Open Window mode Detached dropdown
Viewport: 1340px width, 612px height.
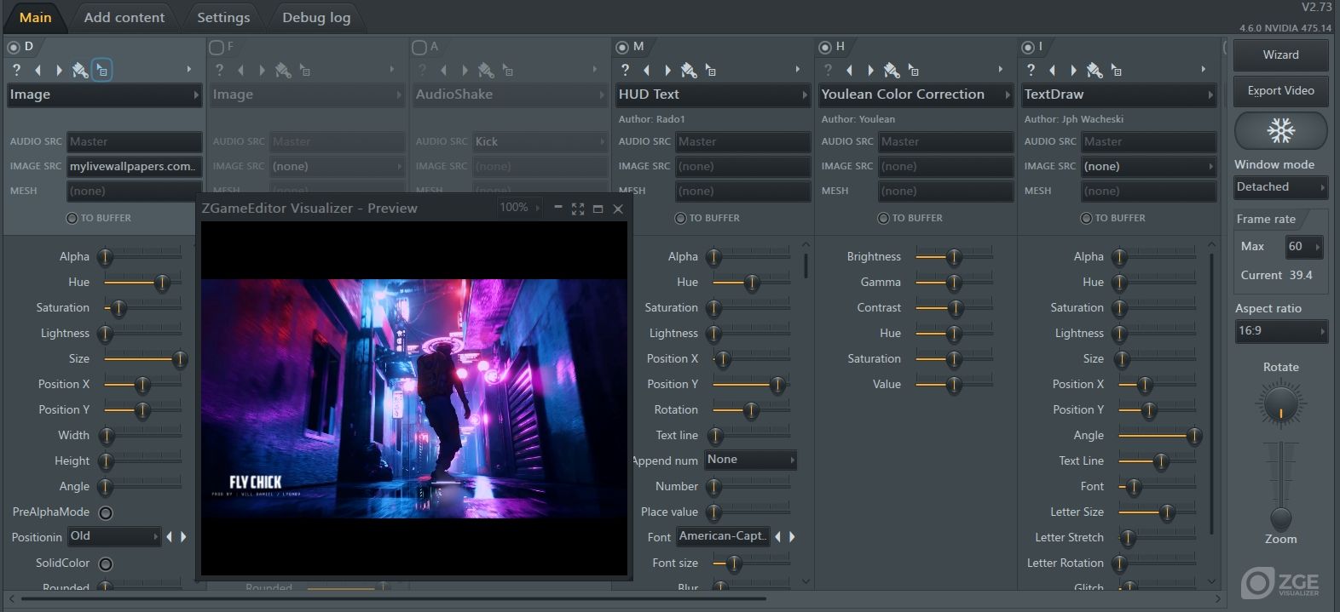click(1280, 187)
